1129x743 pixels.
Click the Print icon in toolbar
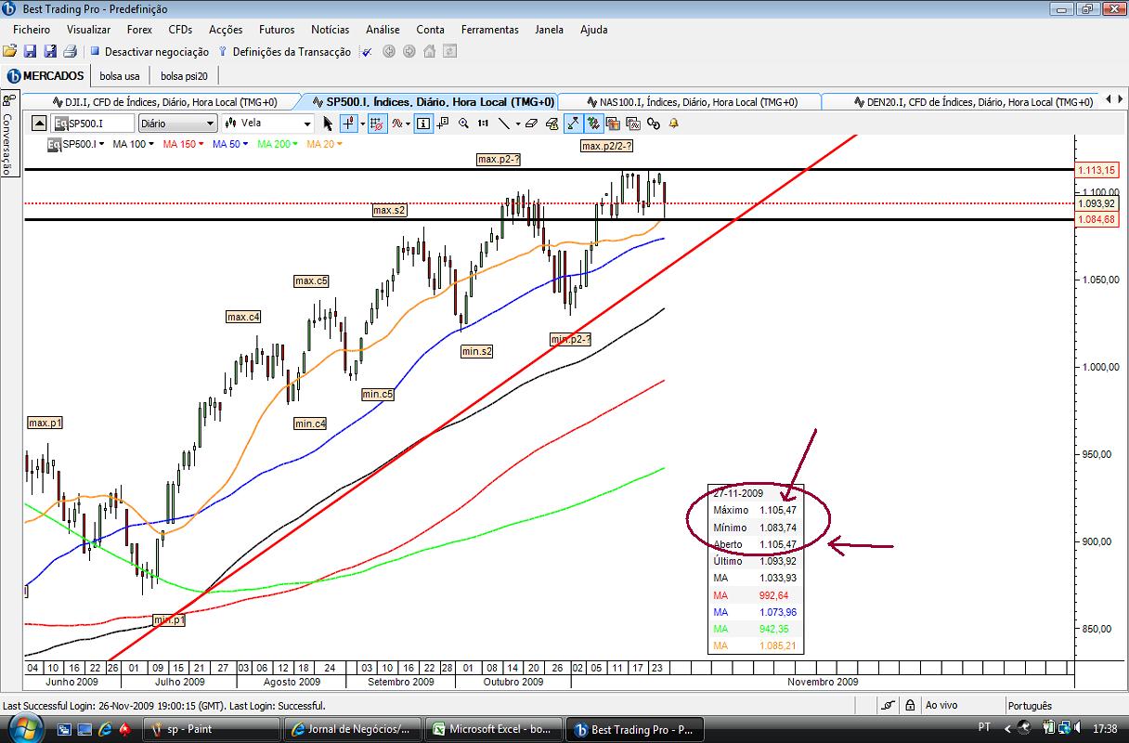[70, 52]
